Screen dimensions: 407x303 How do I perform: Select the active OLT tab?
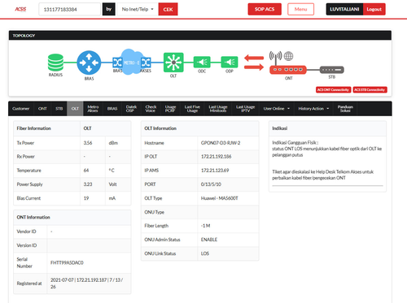point(75,109)
